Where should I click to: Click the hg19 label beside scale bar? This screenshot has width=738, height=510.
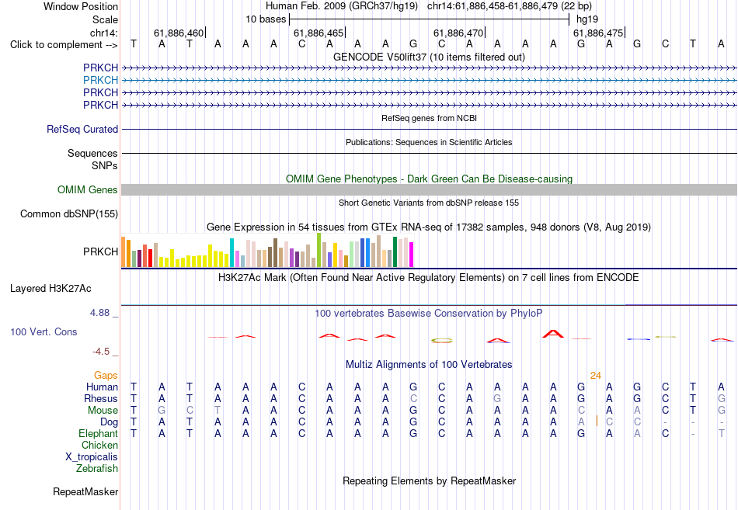pyautogui.click(x=587, y=19)
